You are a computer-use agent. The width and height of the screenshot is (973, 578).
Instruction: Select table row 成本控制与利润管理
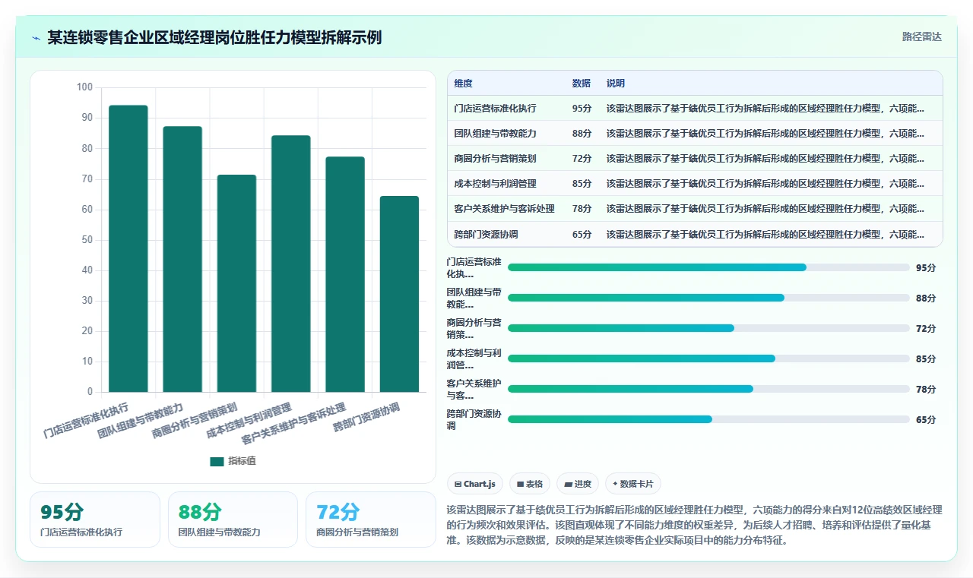695,184
